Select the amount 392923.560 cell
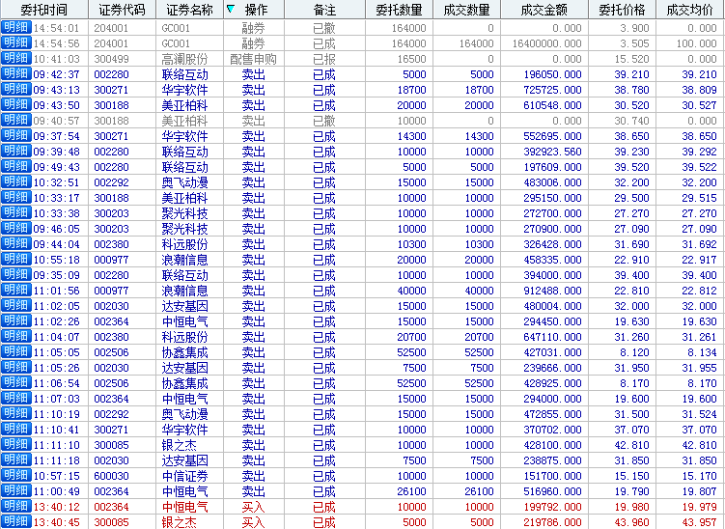Screen dimensions: 725x529 [552, 152]
